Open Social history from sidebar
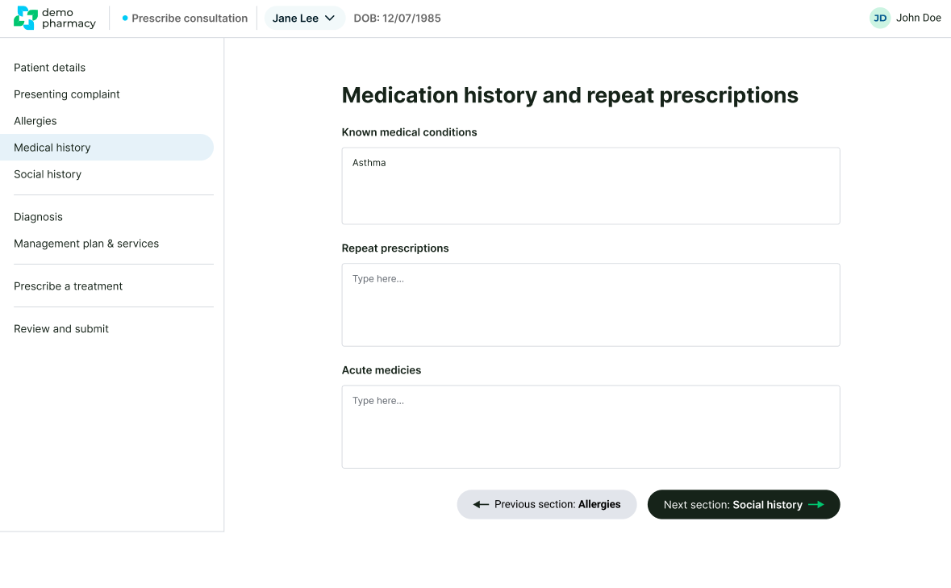The width and height of the screenshot is (951, 588). tap(48, 174)
